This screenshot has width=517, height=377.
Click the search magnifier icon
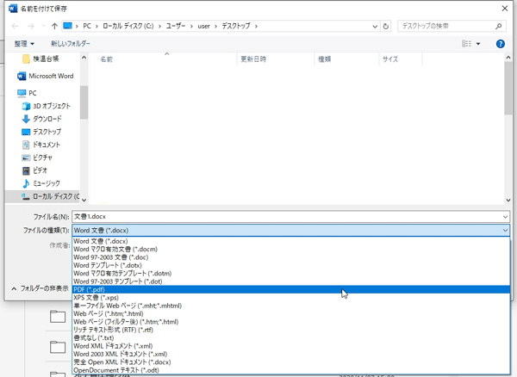coord(499,26)
